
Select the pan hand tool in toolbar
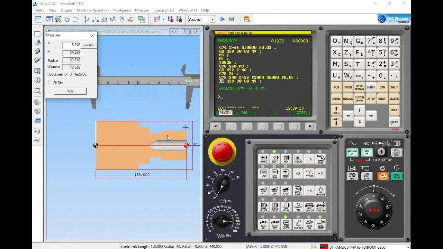(67, 19)
